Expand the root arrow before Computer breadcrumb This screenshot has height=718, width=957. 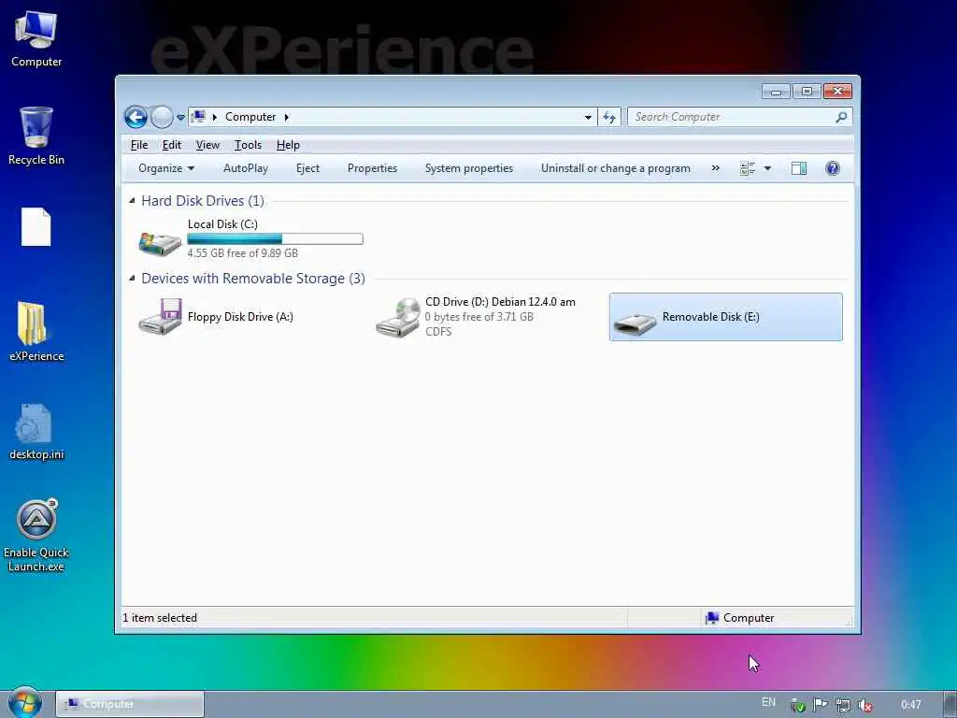pyautogui.click(x=215, y=117)
